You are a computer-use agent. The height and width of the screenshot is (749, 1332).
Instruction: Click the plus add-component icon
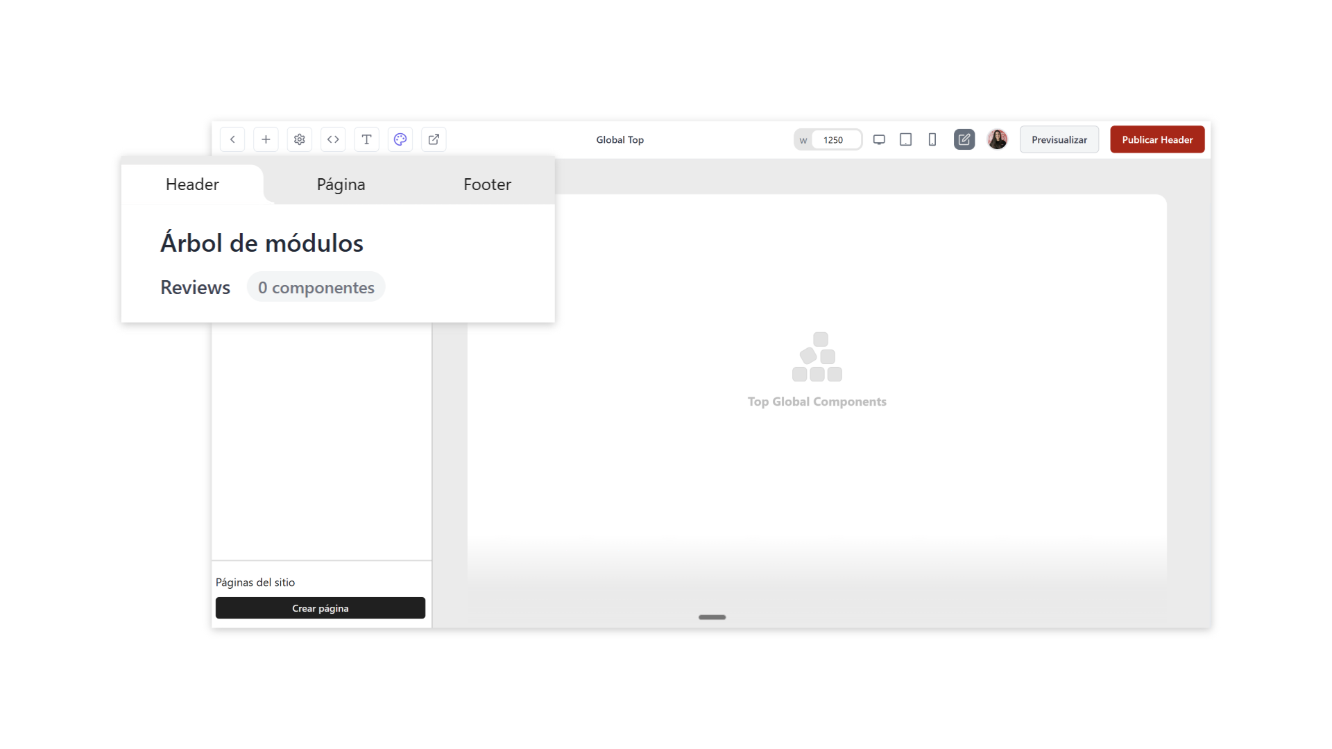tap(266, 139)
